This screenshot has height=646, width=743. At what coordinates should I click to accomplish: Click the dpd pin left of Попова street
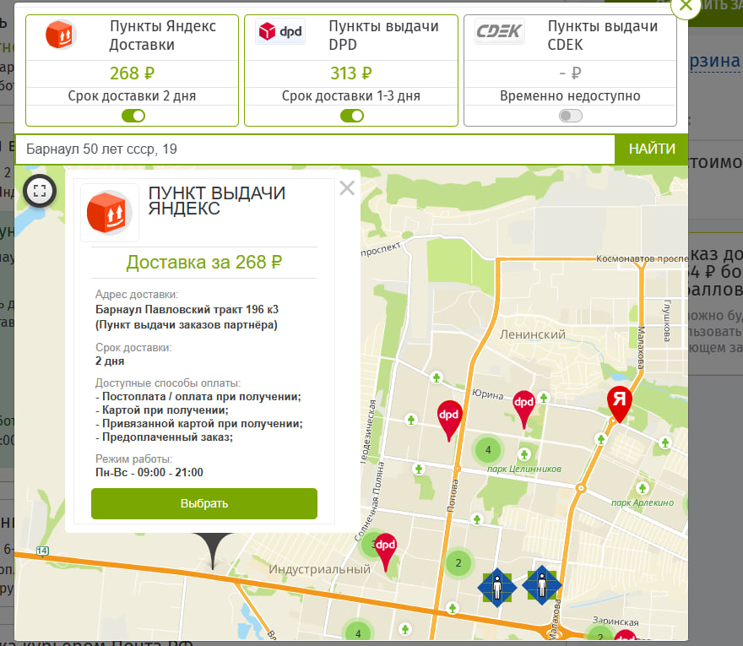point(448,421)
